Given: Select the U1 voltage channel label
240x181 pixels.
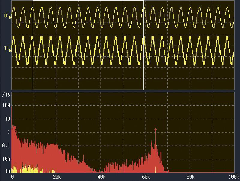Looking at the screenshot, I should (x=6, y=16).
